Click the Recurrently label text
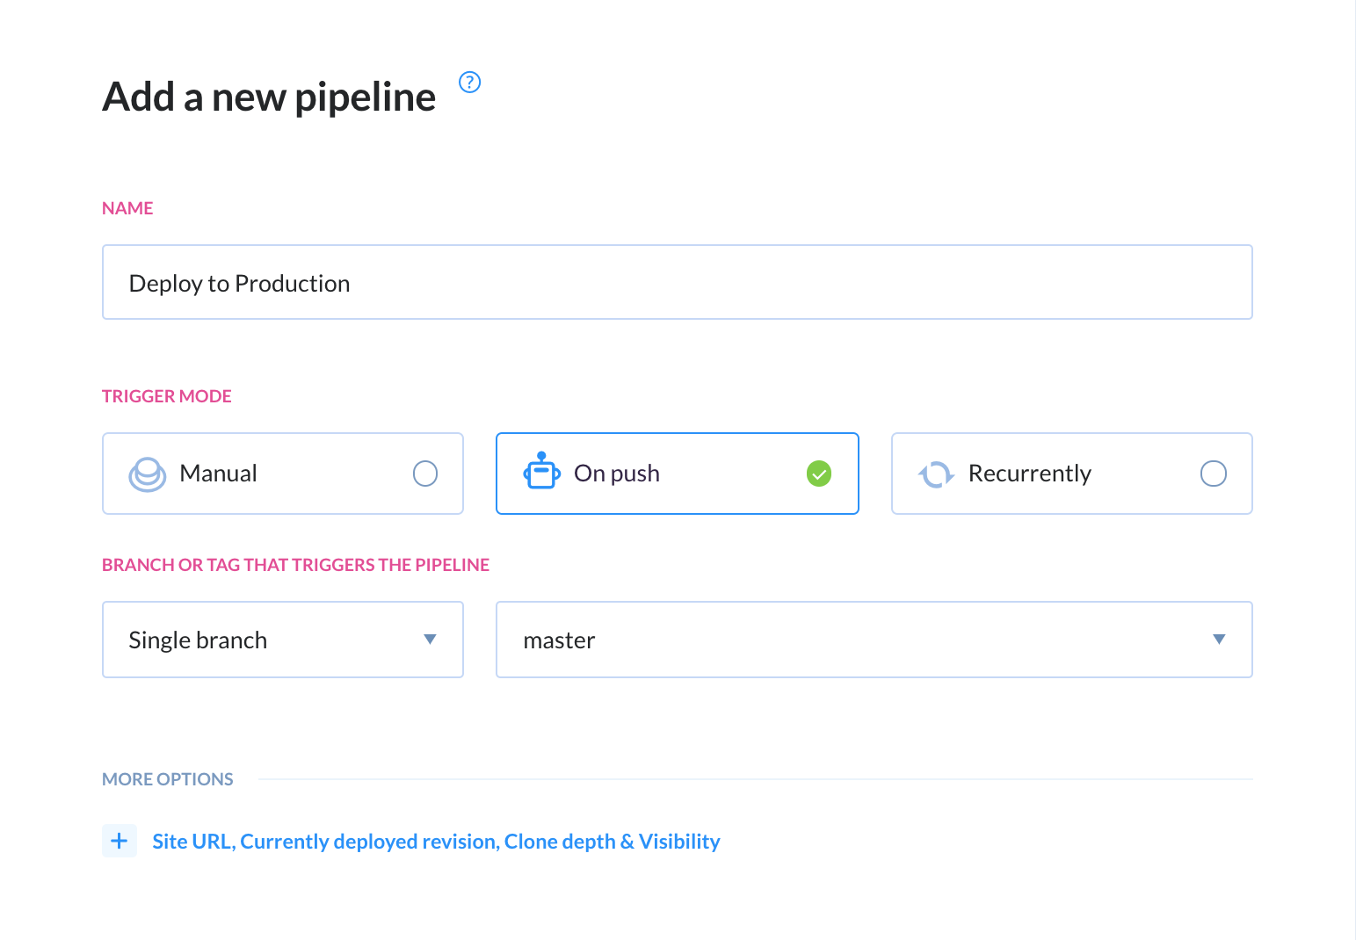The image size is (1356, 940). click(x=1029, y=474)
